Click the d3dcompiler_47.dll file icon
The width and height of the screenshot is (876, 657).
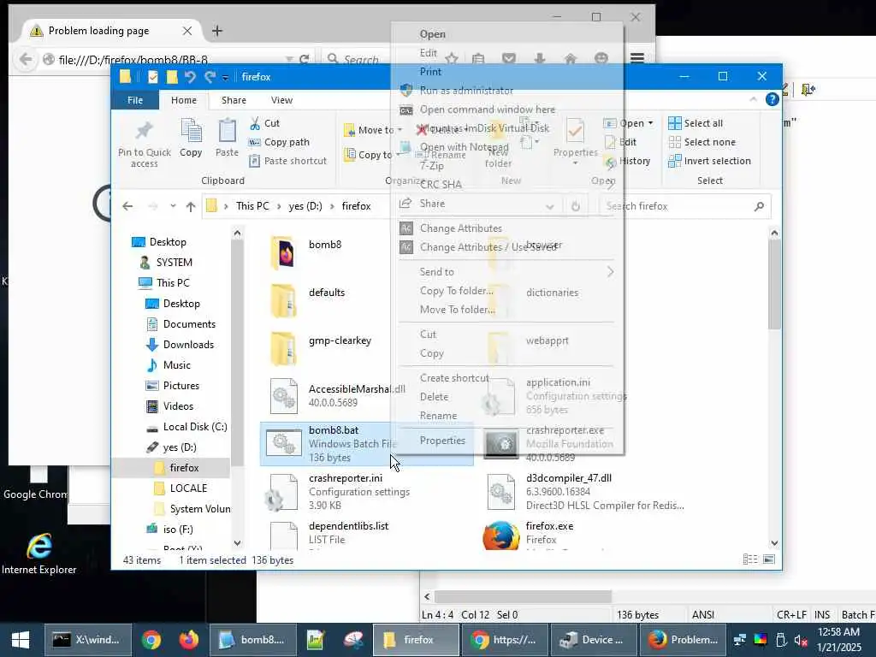click(x=500, y=492)
